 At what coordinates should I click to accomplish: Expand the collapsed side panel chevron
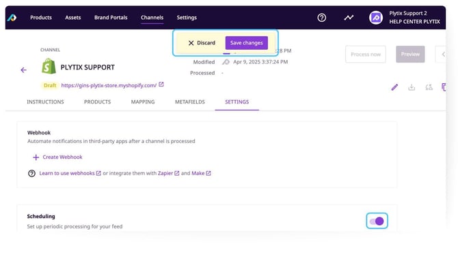point(443,55)
